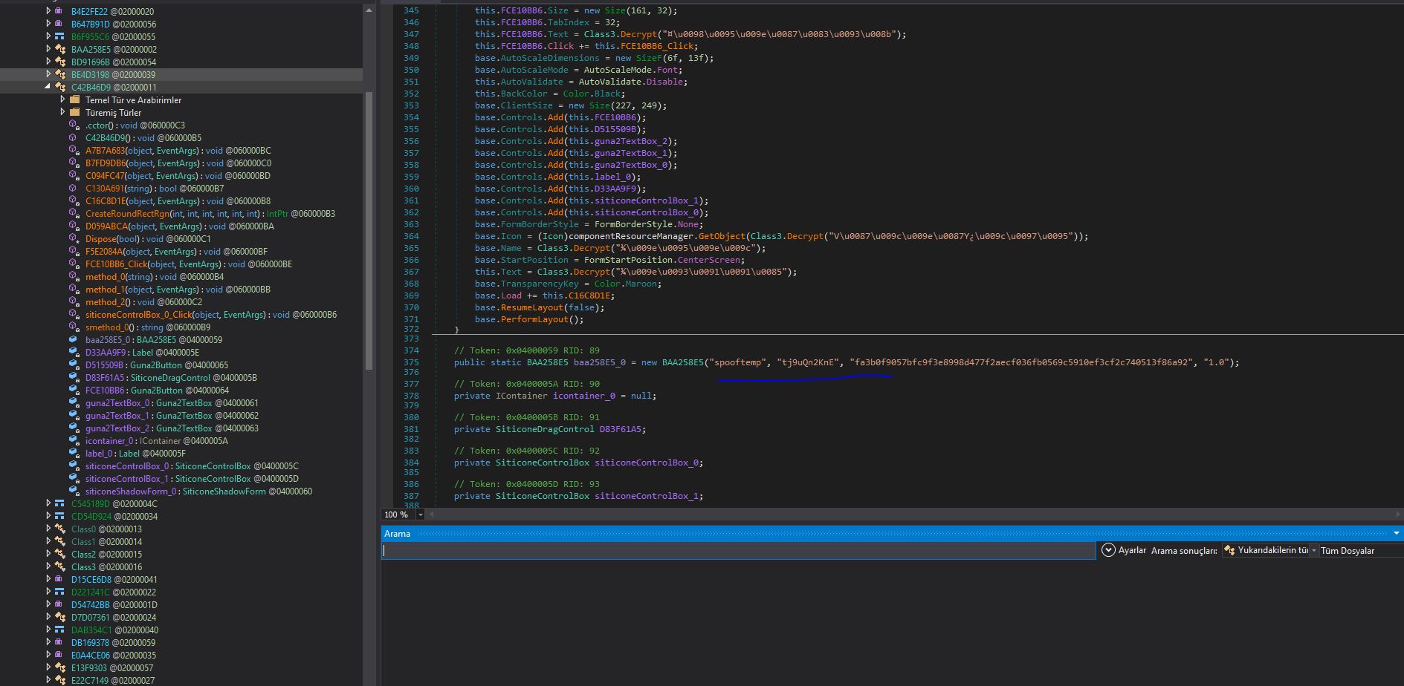Open the Yukarıdakilerin tümü search type dropdown
1404x686 pixels.
click(1313, 551)
